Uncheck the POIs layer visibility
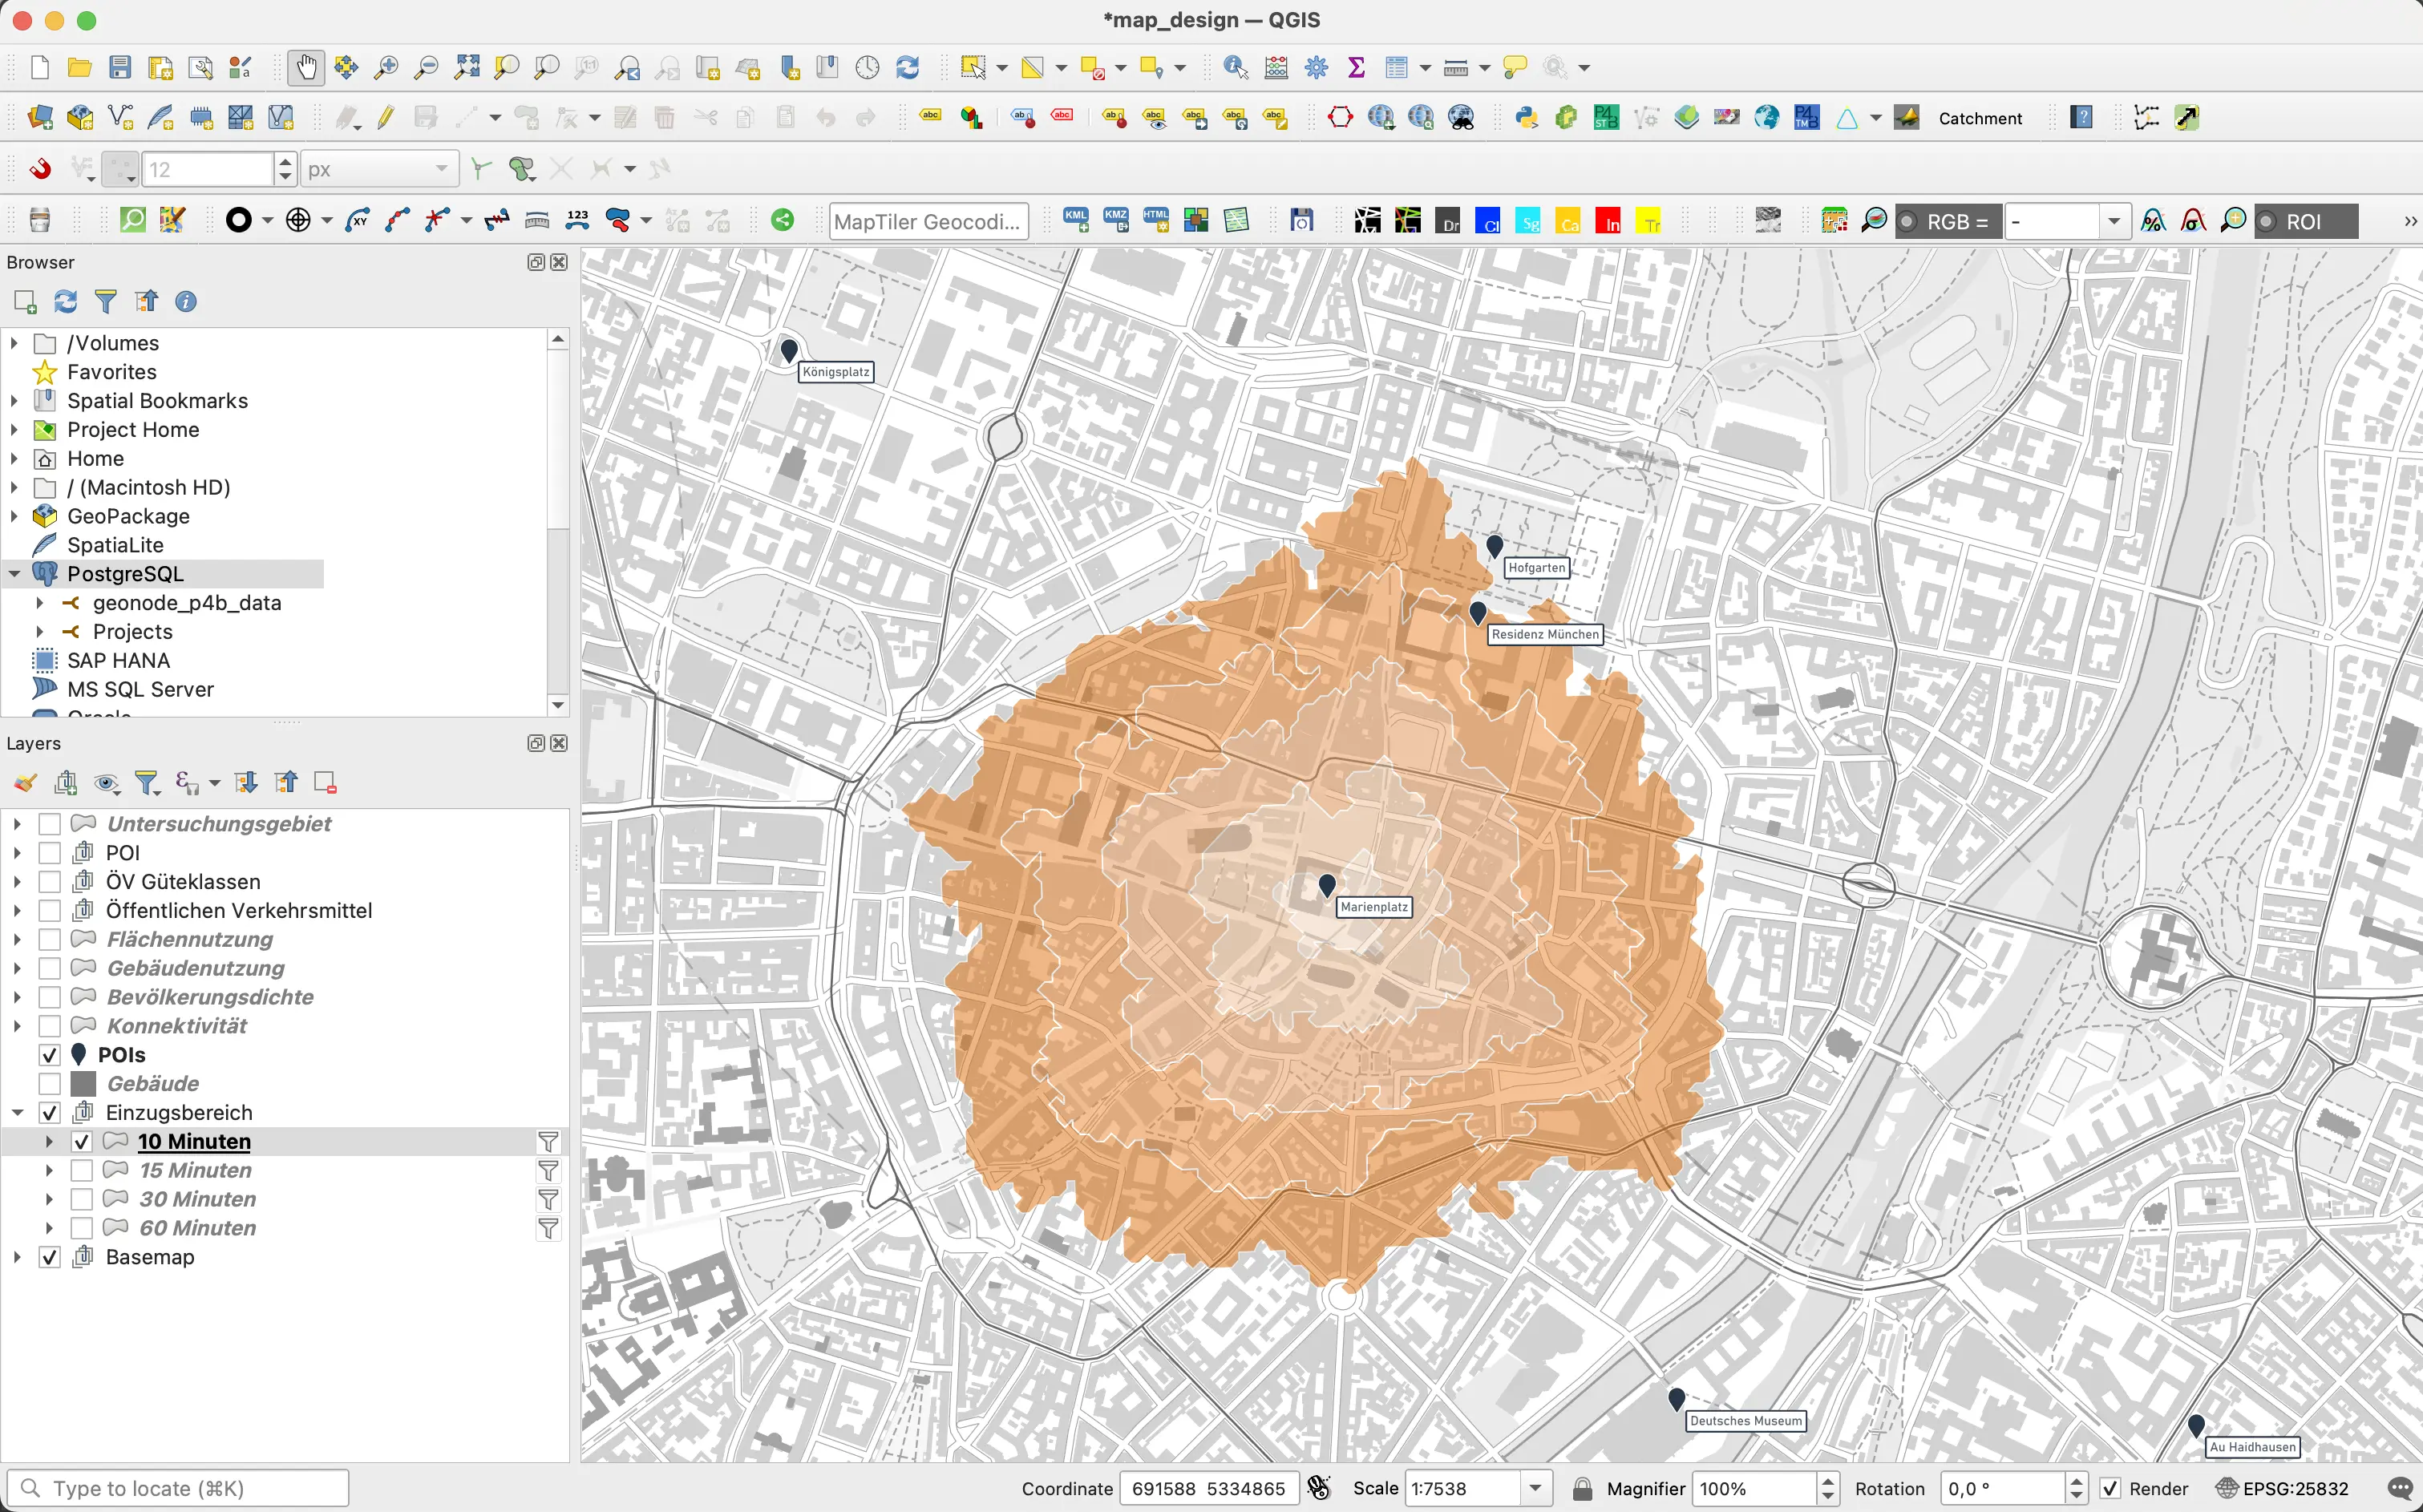 50,1055
